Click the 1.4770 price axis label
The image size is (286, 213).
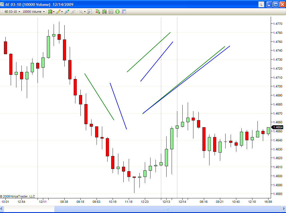coord(278,24)
